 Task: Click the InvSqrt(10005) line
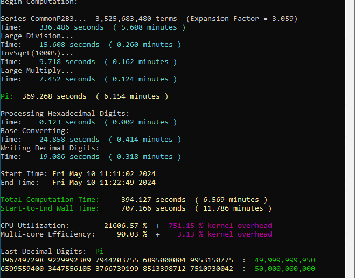pyautogui.click(x=37, y=53)
